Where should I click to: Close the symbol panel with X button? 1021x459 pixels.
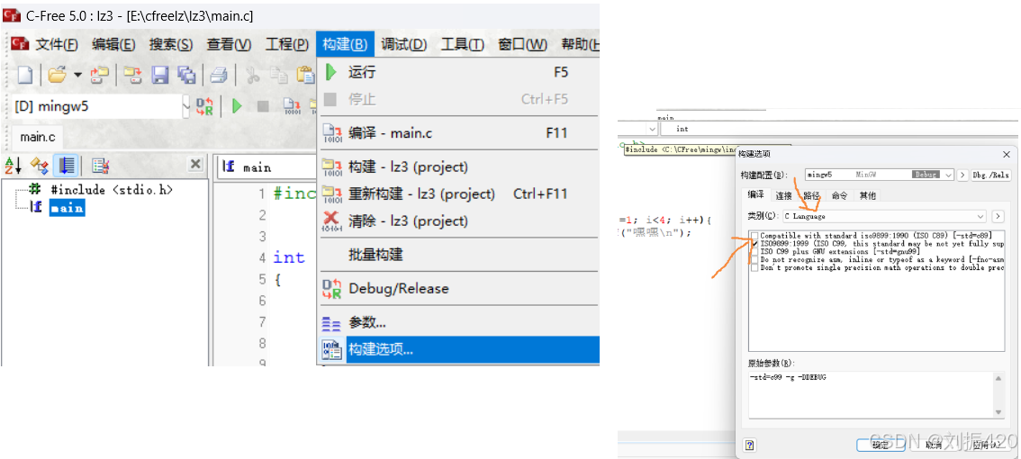click(194, 165)
